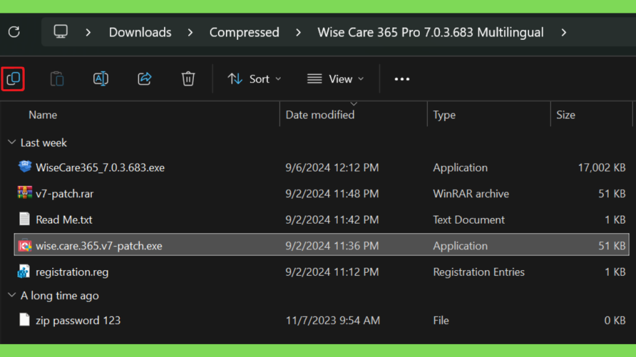The width and height of the screenshot is (636, 357).
Task: Click Registration Entries type cell
Action: tap(479, 272)
